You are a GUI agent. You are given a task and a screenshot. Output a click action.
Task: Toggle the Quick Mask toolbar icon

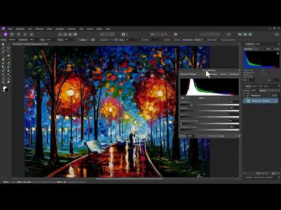tap(124, 34)
